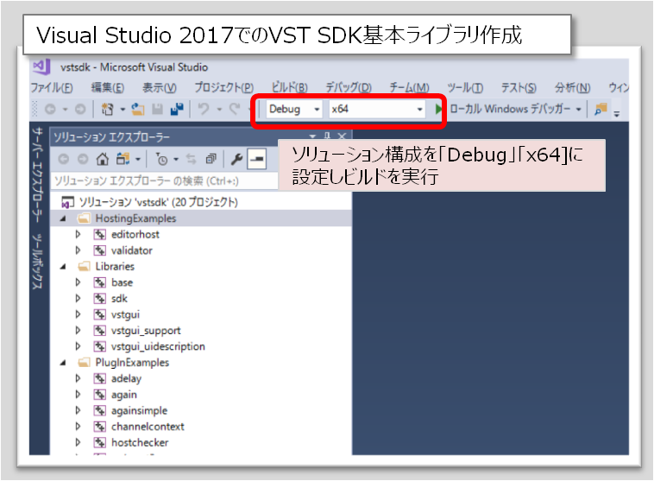This screenshot has width=654, height=481.
Task: Open the 表示(V) menu
Action: (x=160, y=87)
